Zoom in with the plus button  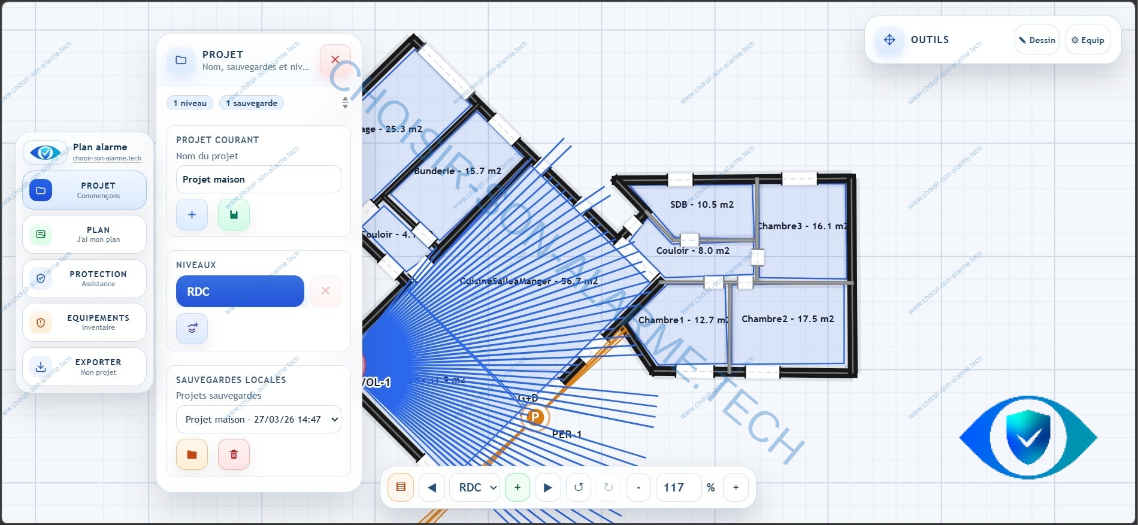tap(736, 487)
